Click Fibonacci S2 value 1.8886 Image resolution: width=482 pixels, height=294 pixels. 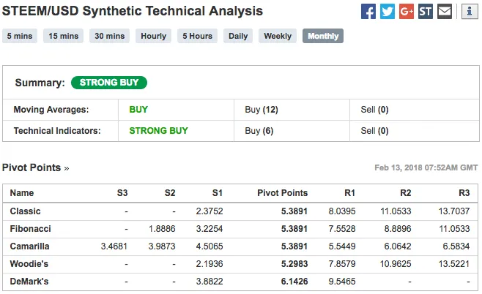point(162,229)
